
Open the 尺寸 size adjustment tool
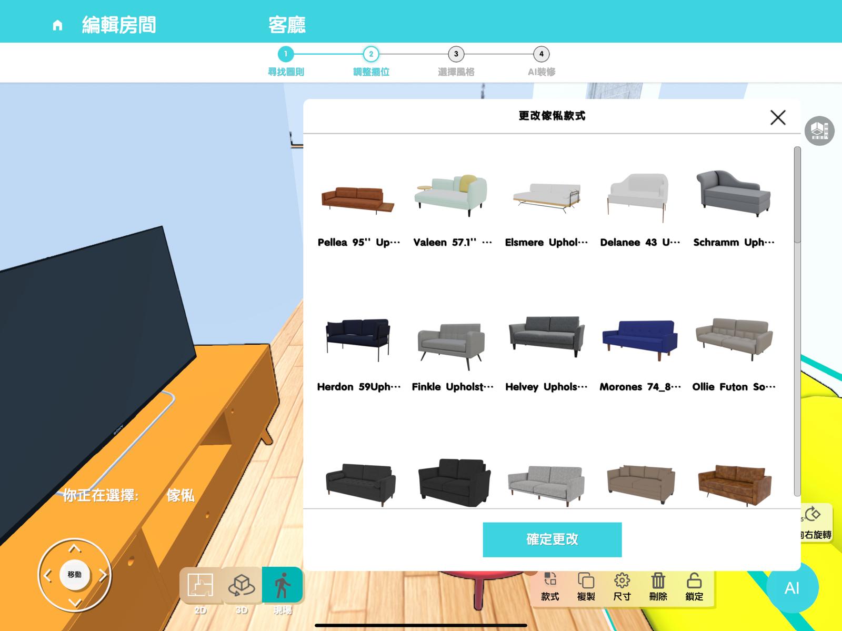pos(623,589)
